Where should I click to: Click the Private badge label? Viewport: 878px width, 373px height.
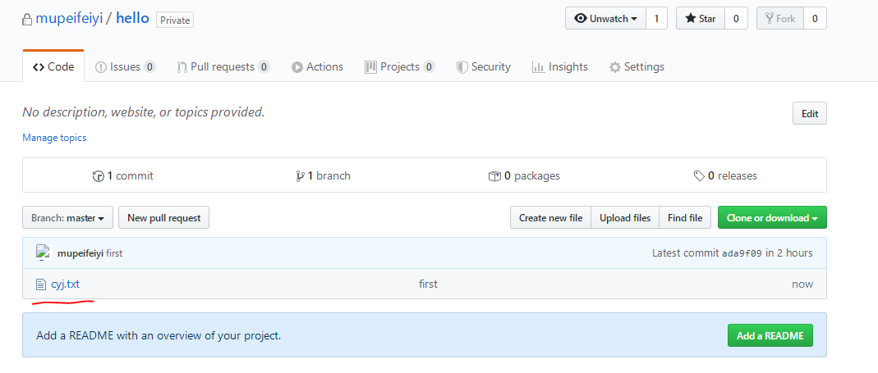tap(175, 20)
